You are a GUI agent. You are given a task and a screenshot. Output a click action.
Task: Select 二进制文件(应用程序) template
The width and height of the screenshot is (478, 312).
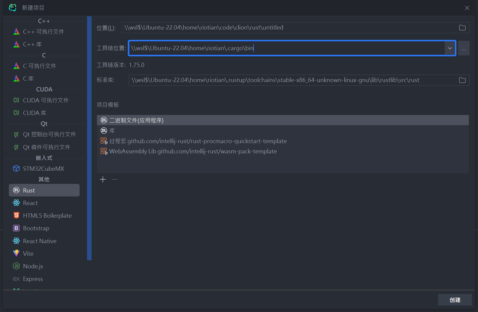point(283,120)
